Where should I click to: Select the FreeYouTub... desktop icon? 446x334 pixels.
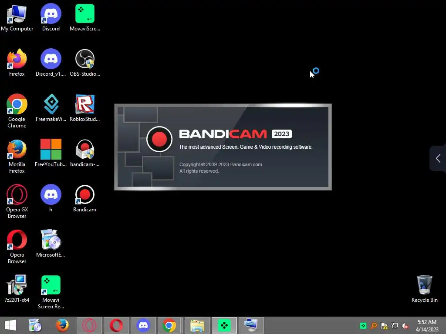[x=51, y=153]
